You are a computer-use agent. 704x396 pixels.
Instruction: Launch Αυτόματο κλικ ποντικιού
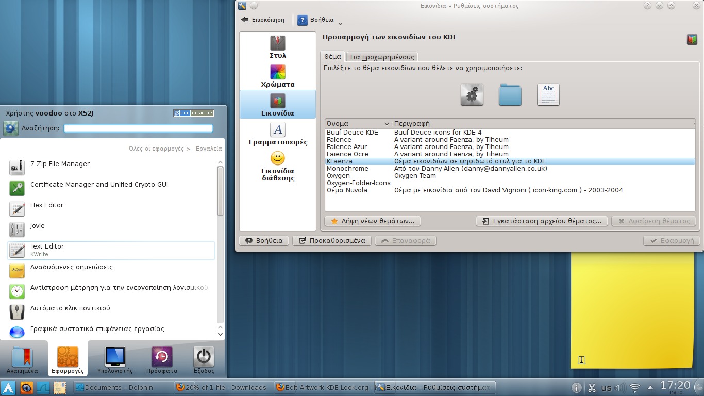click(x=111, y=312)
